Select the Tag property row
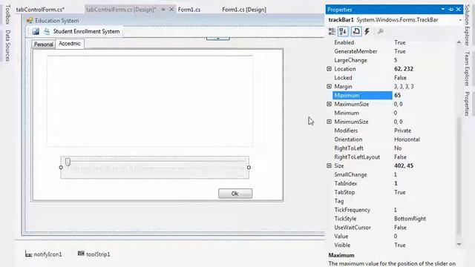This screenshot has height=267, width=475. [394, 201]
